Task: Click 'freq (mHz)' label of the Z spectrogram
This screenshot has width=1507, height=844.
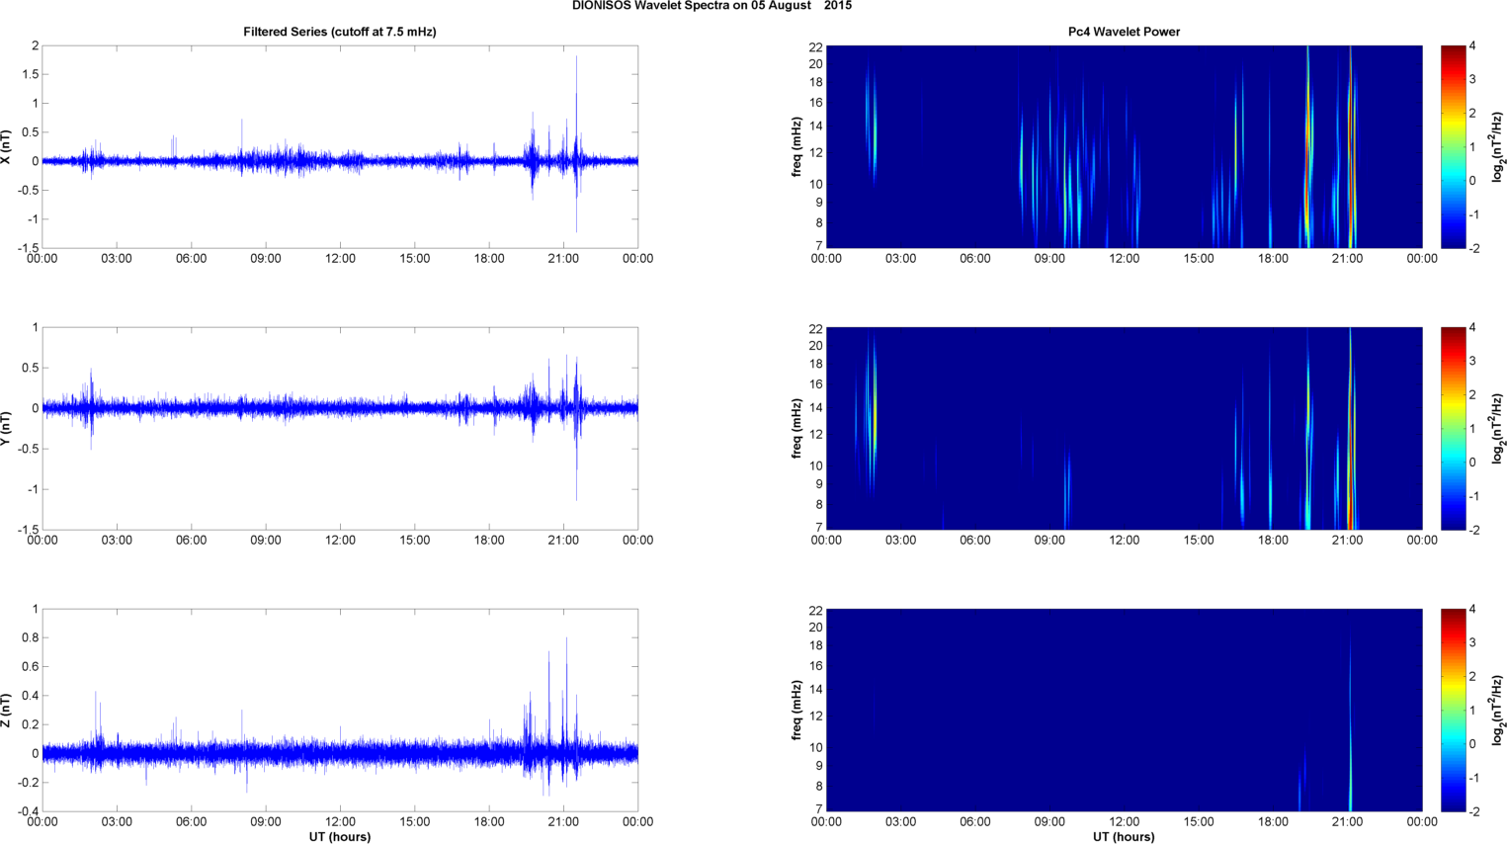Action: (796, 711)
